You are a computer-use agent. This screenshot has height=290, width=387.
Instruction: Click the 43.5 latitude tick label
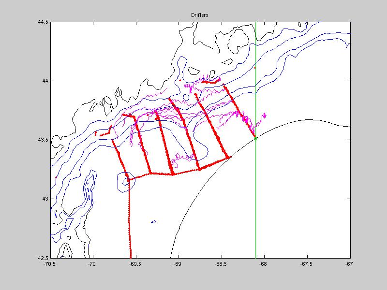point(43,140)
